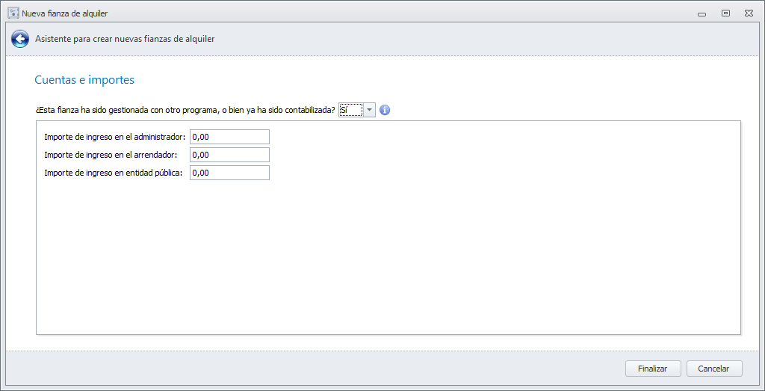Expand the Sí dropdown arrow

pyautogui.click(x=369, y=110)
